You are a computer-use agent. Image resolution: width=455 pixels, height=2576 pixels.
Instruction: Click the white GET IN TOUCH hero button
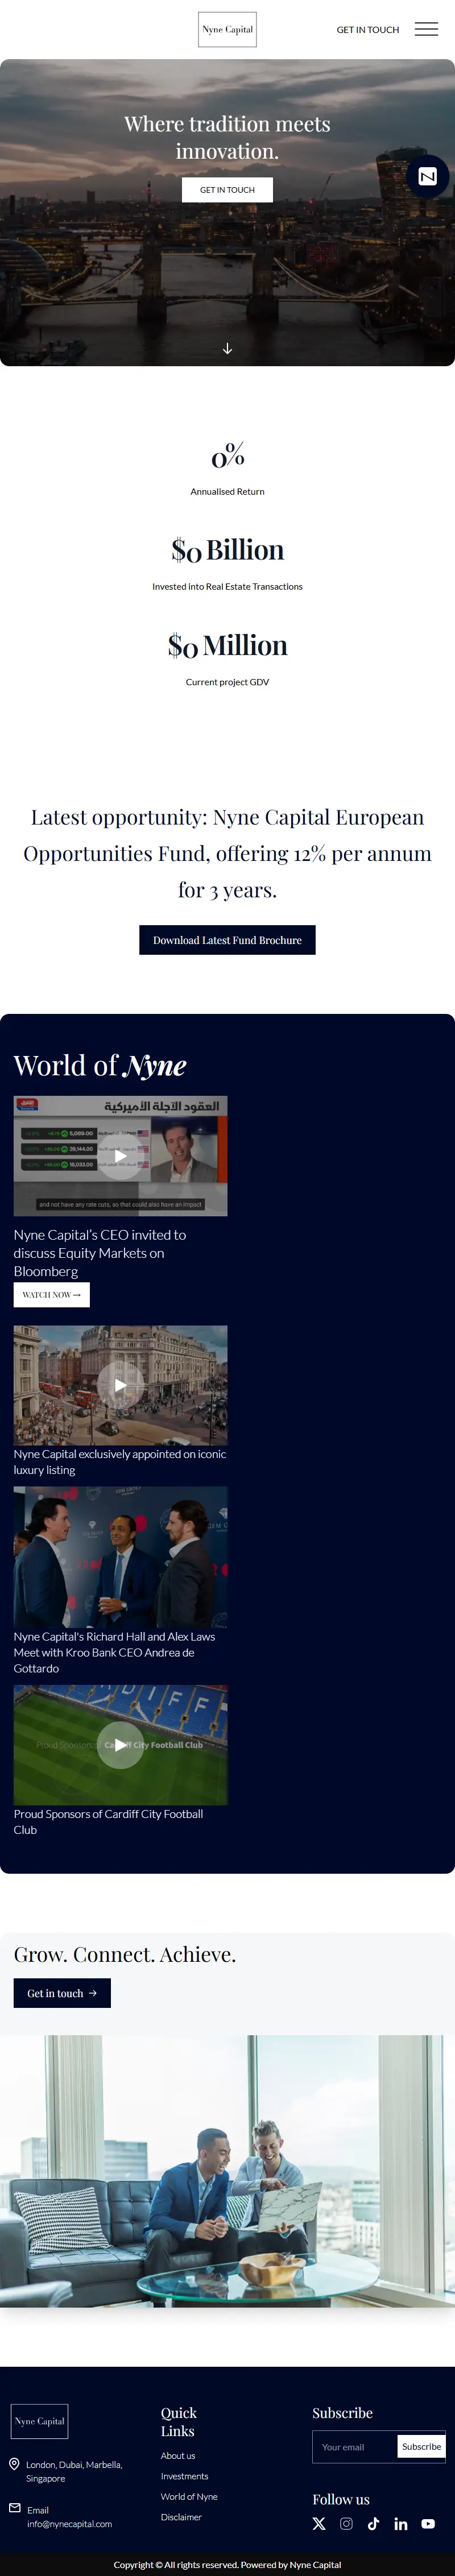click(x=227, y=190)
